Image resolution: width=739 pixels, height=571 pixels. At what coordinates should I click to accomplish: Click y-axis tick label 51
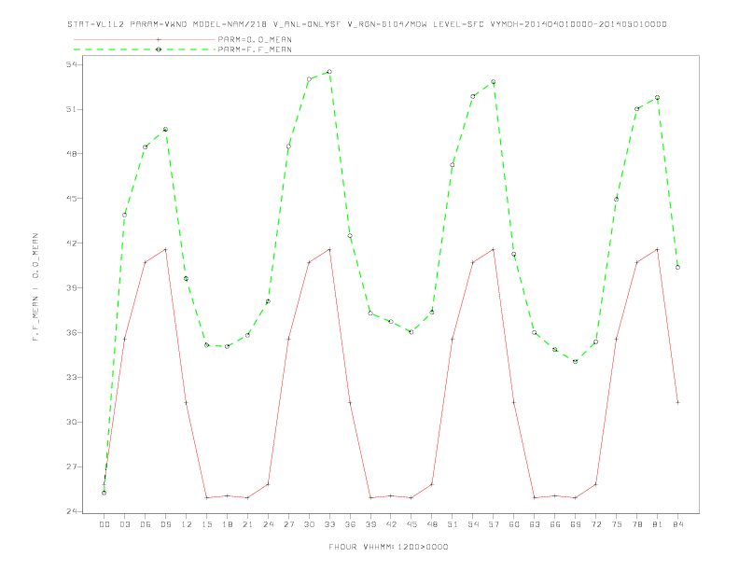[x=71, y=109]
